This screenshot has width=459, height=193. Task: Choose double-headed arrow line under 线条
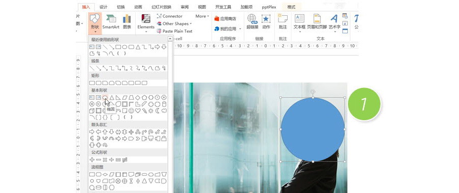[x=105, y=68]
